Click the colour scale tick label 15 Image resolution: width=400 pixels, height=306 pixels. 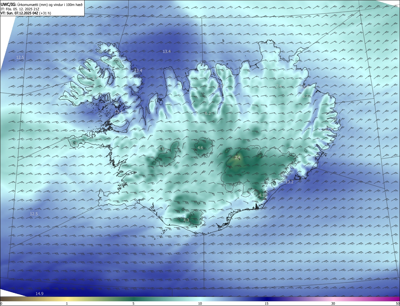click(267, 304)
